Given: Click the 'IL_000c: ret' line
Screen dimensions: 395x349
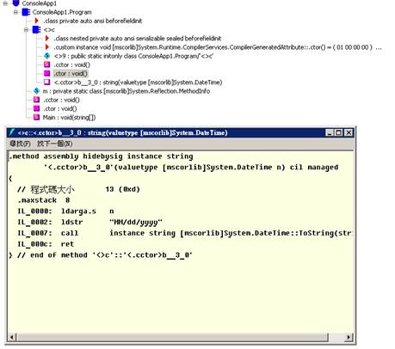Looking at the screenshot, I should click(x=46, y=244).
